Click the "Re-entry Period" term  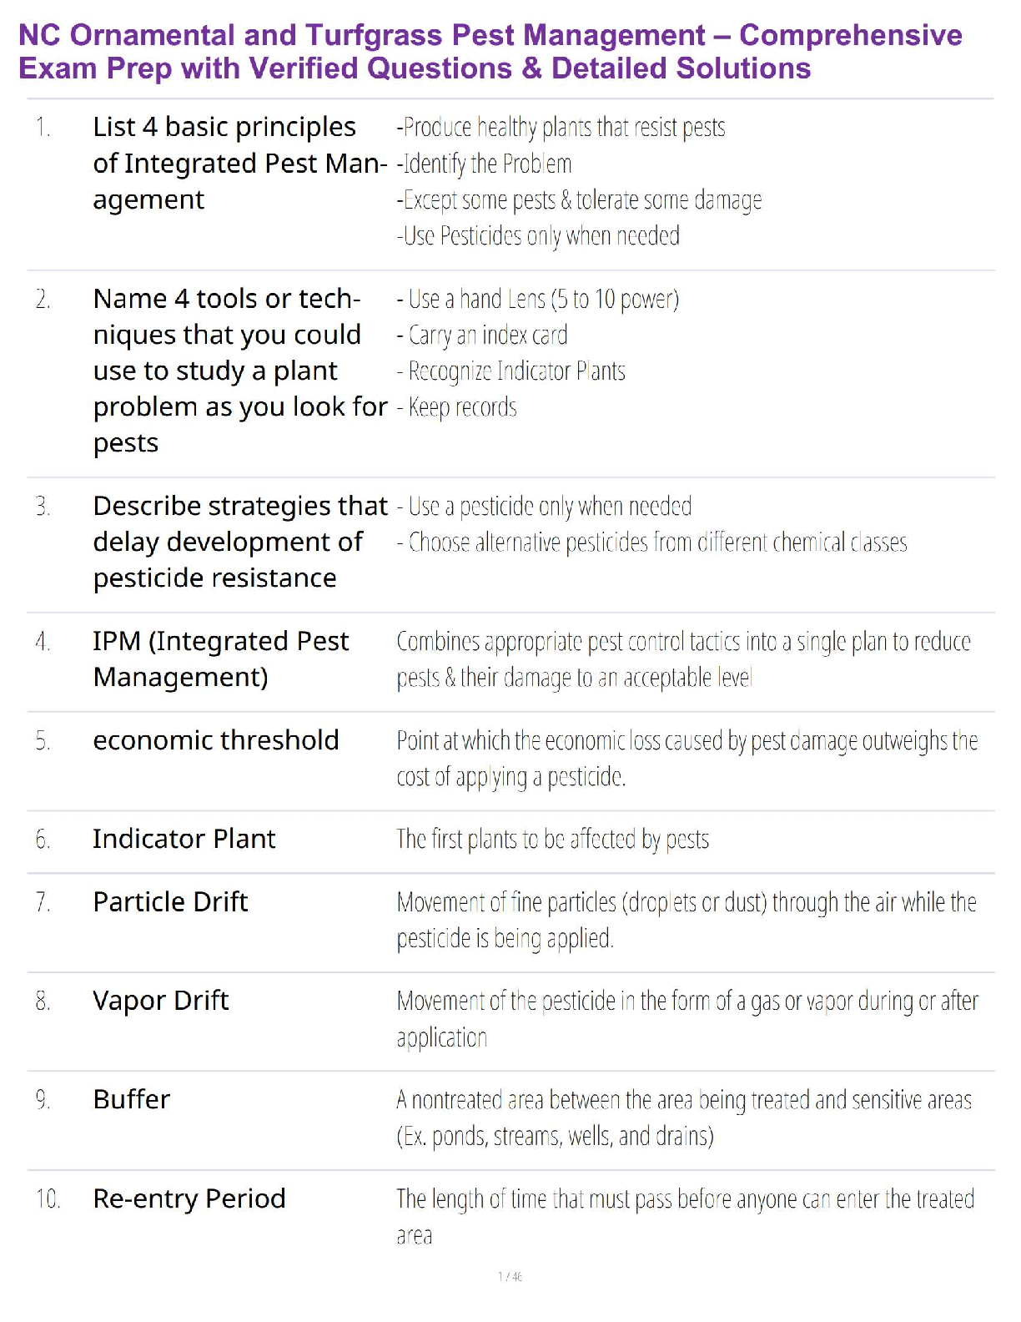pos(189,1198)
